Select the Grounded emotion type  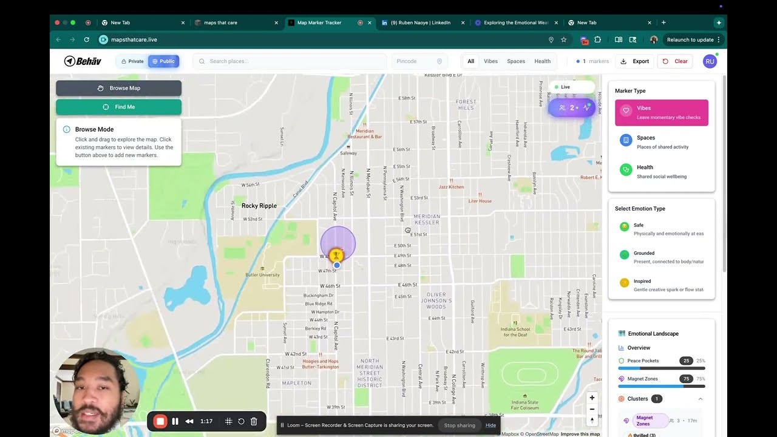tap(624, 254)
